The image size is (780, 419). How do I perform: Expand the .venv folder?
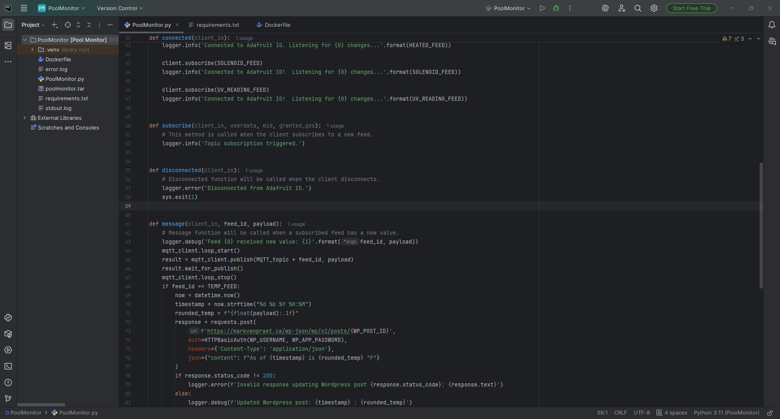(x=32, y=50)
